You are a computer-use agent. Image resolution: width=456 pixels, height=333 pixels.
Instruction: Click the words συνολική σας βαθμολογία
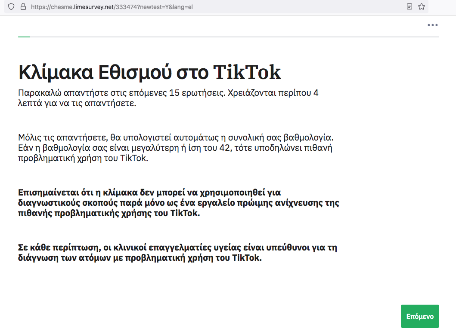280,138
